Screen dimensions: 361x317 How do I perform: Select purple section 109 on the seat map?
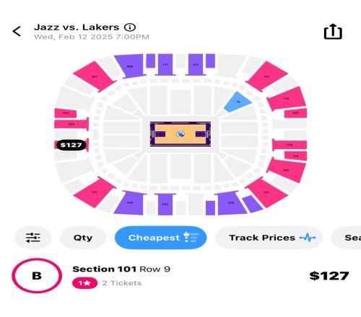[130, 66]
